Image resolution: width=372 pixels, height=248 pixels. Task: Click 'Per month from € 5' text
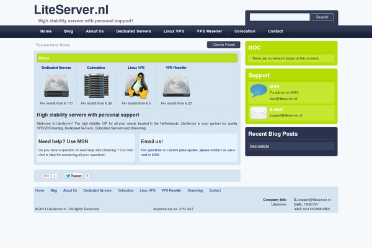point(136,104)
